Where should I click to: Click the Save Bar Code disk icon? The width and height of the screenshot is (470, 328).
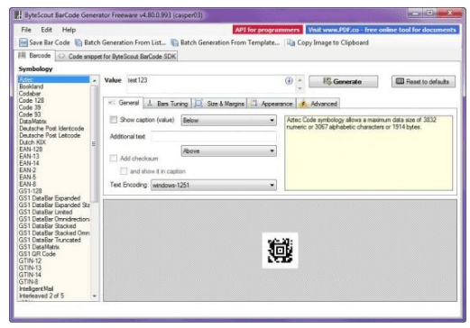tap(23, 42)
